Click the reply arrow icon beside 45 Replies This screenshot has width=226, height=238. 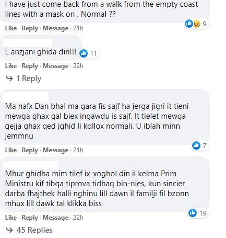(x=9, y=230)
